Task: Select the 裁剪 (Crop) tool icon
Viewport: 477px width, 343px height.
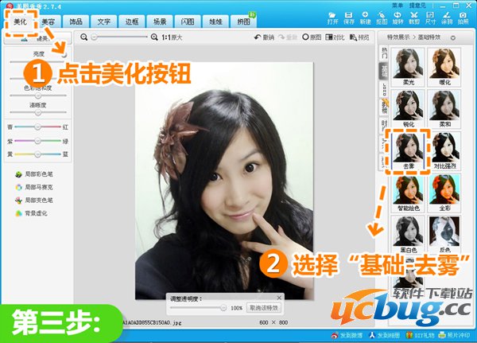Action: pos(414,18)
